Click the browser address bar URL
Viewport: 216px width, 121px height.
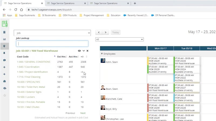tap(52, 10)
